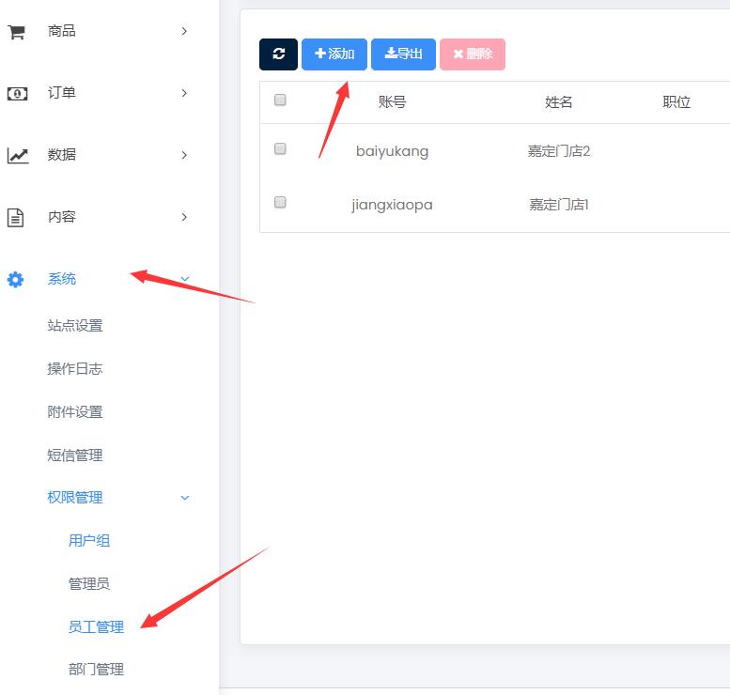Viewport: 730px width, 695px height.
Task: Click the shopping cart icon for 商品
Action: point(16,32)
